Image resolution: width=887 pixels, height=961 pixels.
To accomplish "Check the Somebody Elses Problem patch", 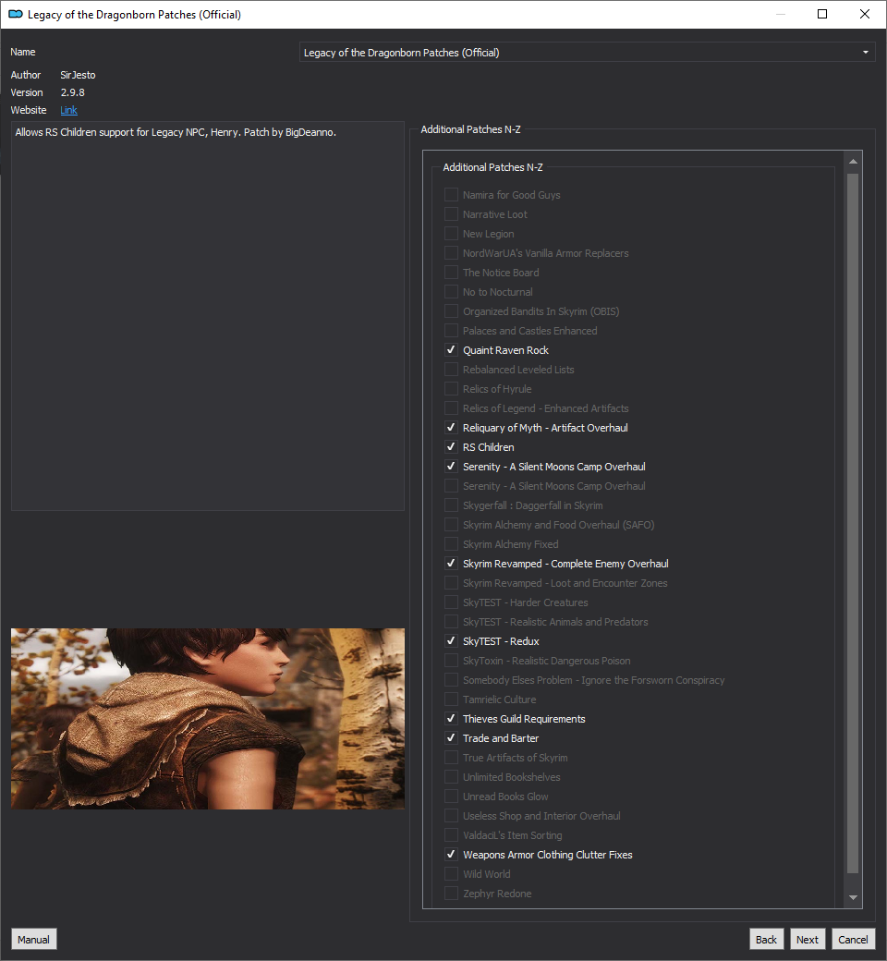I will pyautogui.click(x=451, y=680).
